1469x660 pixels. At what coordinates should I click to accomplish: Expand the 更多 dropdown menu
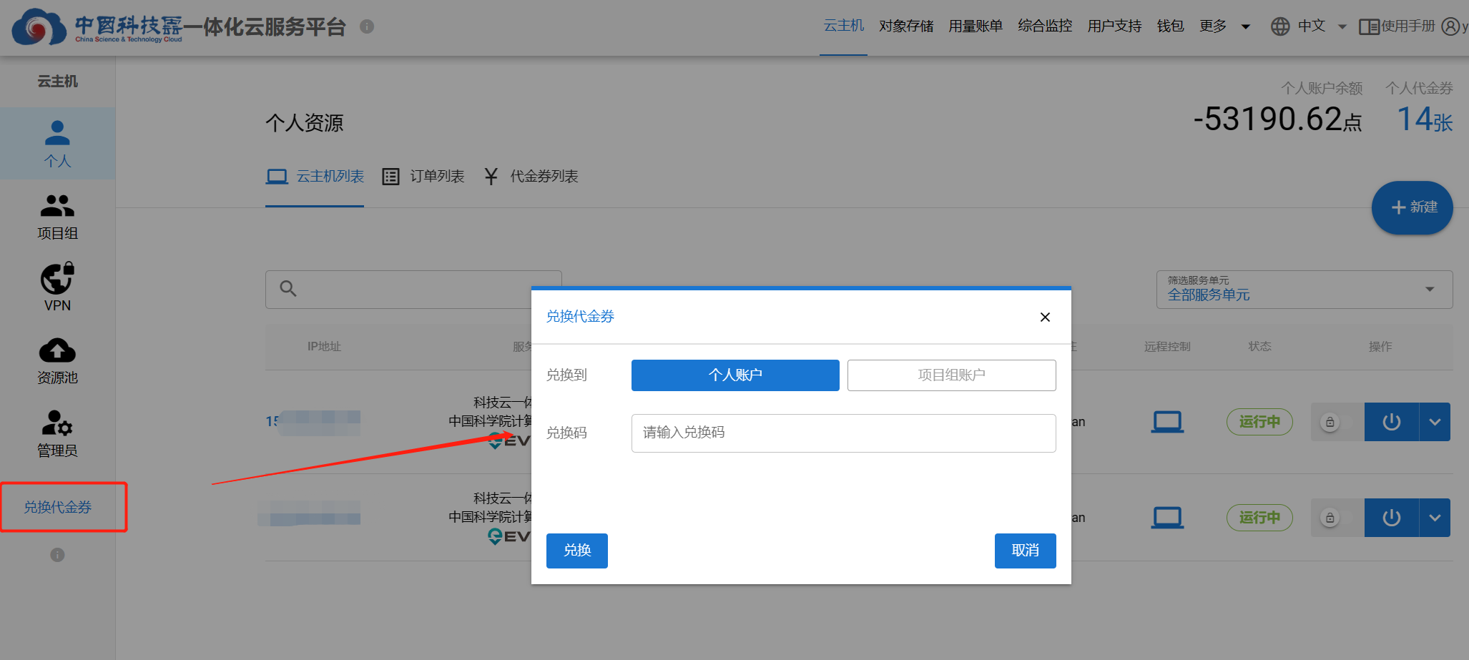(1224, 26)
